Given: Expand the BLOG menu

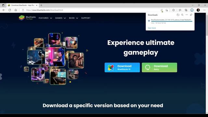Looking at the screenshot, I should click(73, 18).
